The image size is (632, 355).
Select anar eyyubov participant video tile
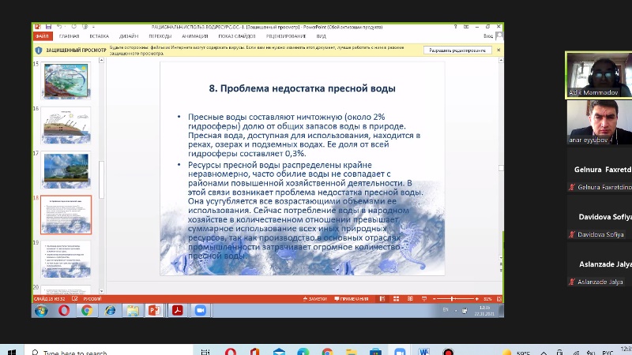pos(600,122)
